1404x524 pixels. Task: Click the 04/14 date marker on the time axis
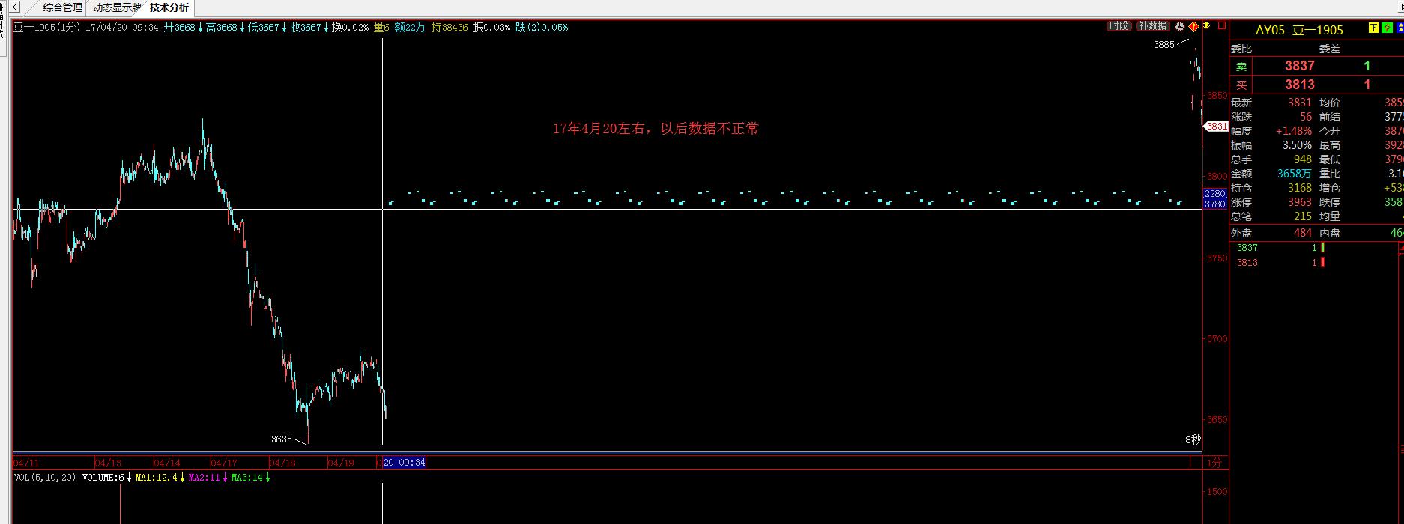pyautogui.click(x=167, y=463)
